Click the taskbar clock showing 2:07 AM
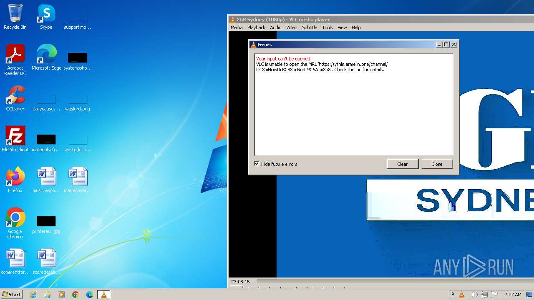Image resolution: width=534 pixels, height=300 pixels. point(513,295)
